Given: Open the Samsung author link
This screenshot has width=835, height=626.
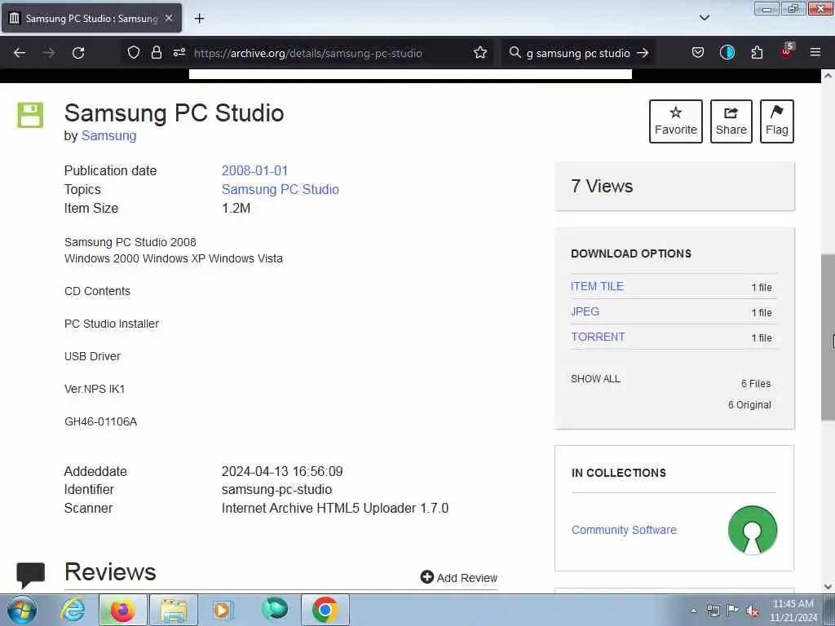Looking at the screenshot, I should 108,136.
